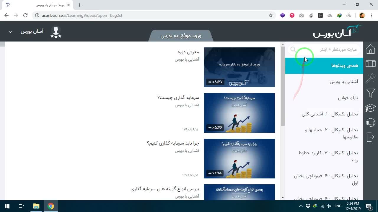Open Task View on taskbar
The image size is (378, 212).
pyautogui.click(x=21, y=206)
